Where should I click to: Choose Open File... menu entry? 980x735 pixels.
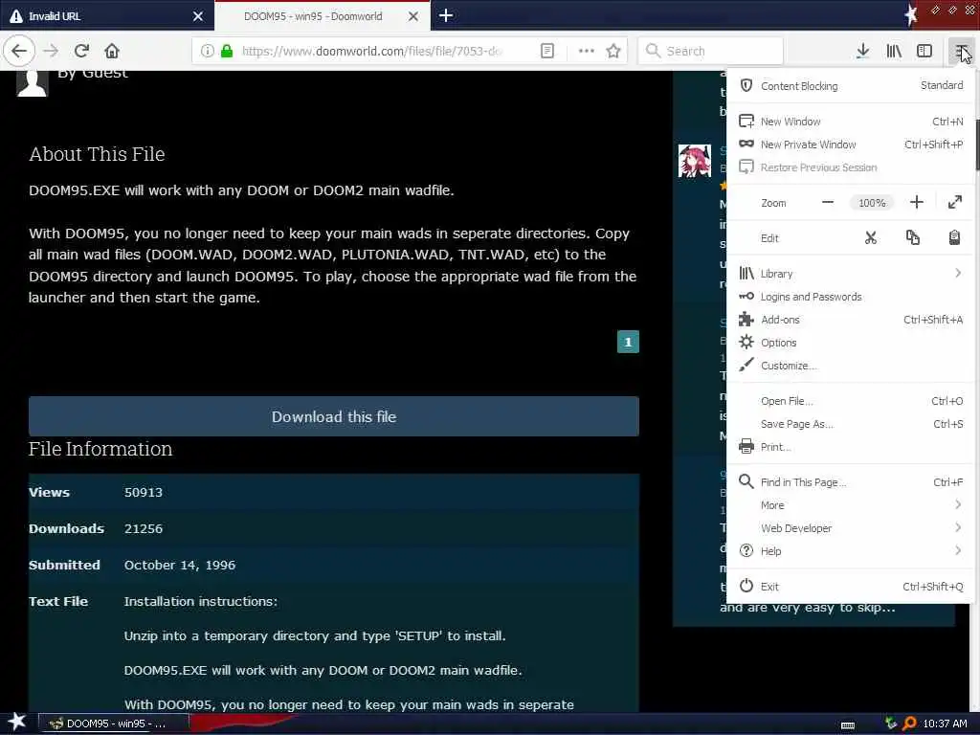851,401
